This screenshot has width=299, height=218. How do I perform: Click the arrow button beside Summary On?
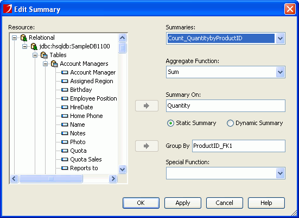147,105
